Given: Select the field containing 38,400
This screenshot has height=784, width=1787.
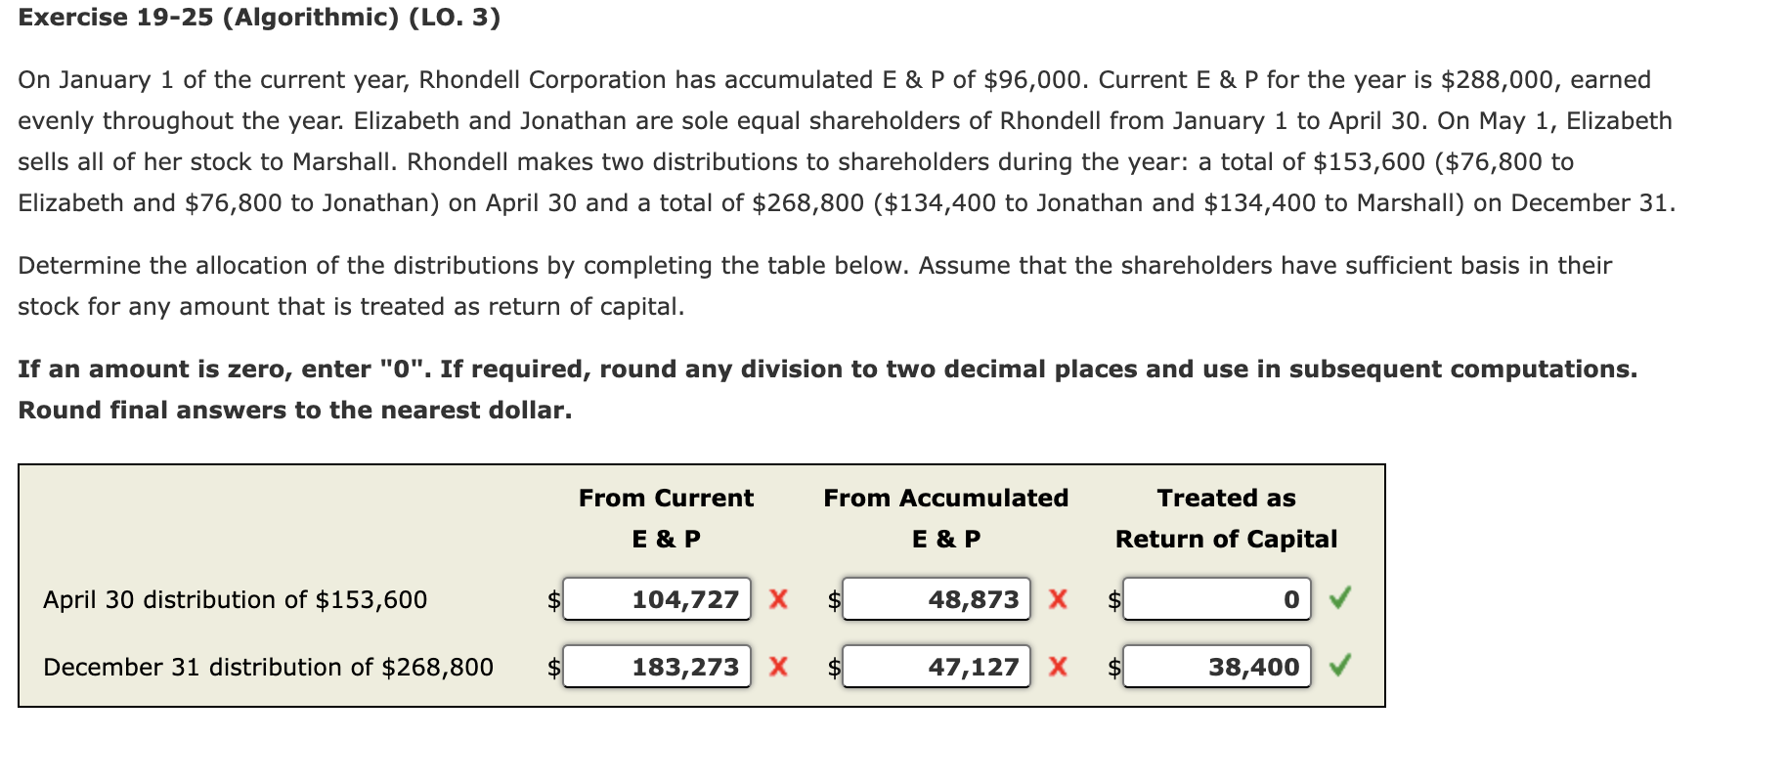Looking at the screenshot, I should coord(1217,668).
